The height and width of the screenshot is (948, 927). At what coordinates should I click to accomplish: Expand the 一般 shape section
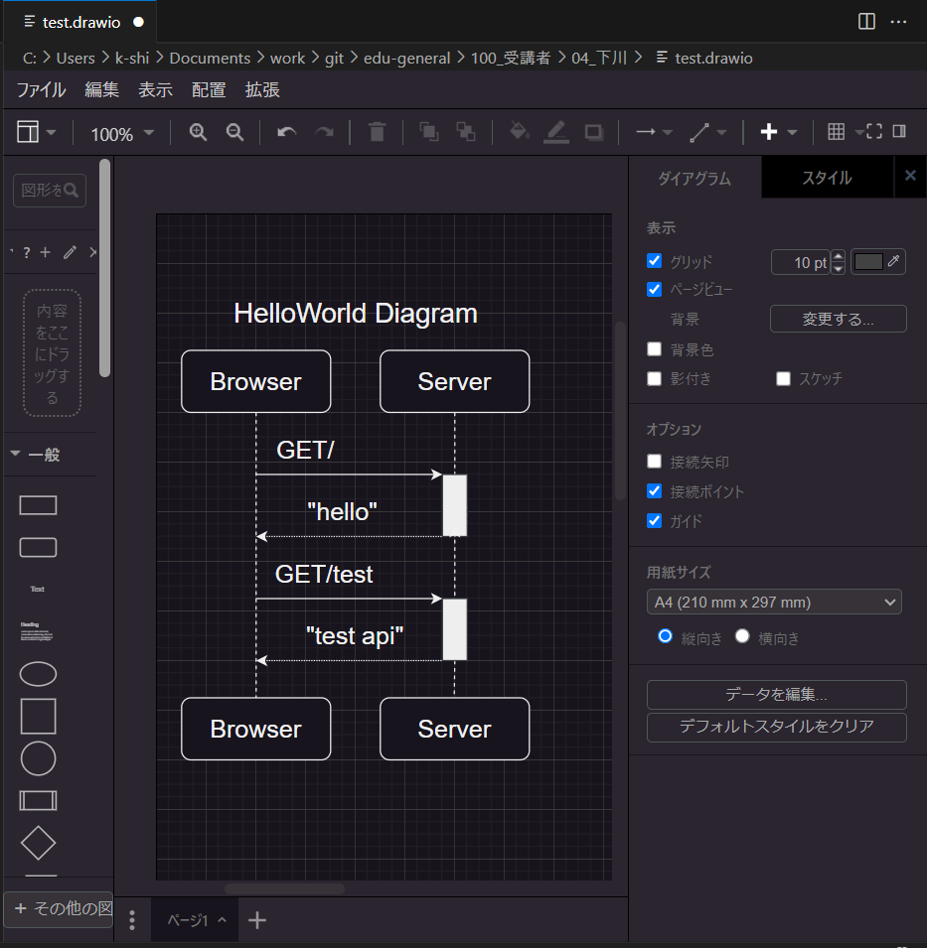tap(42, 455)
